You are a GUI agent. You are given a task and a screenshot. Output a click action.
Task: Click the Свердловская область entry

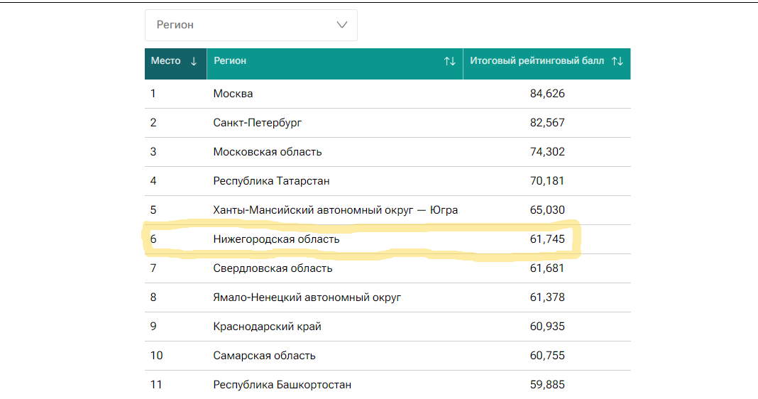click(273, 268)
